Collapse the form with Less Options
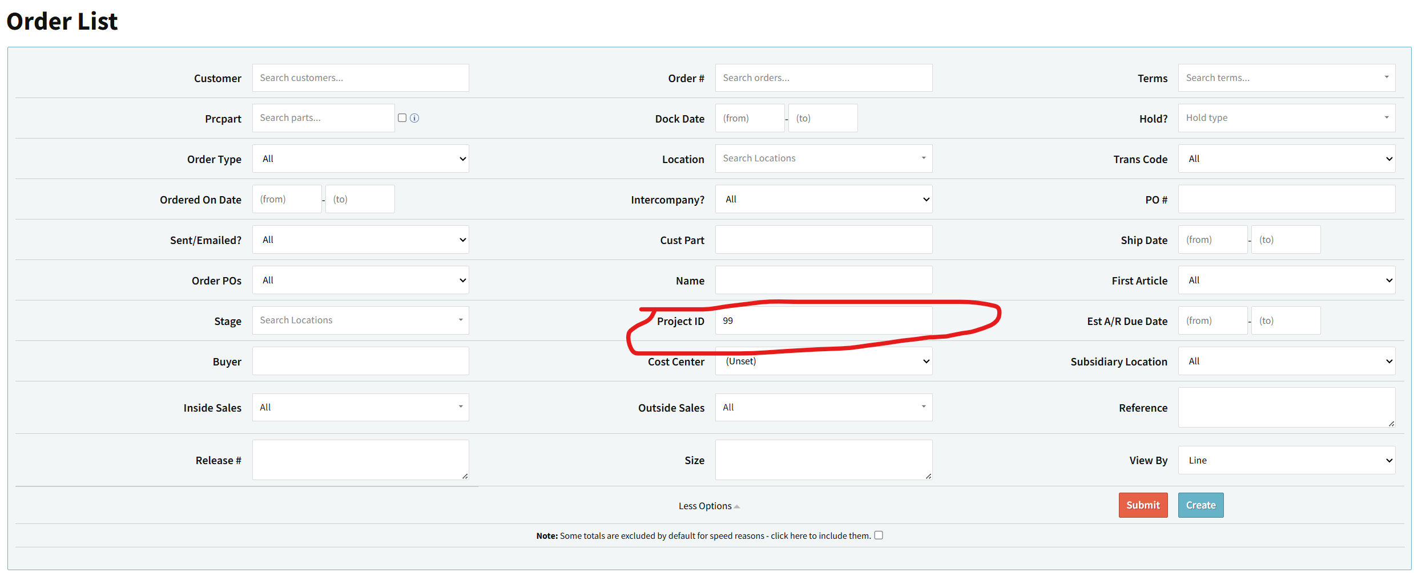This screenshot has height=573, width=1414. click(x=708, y=506)
